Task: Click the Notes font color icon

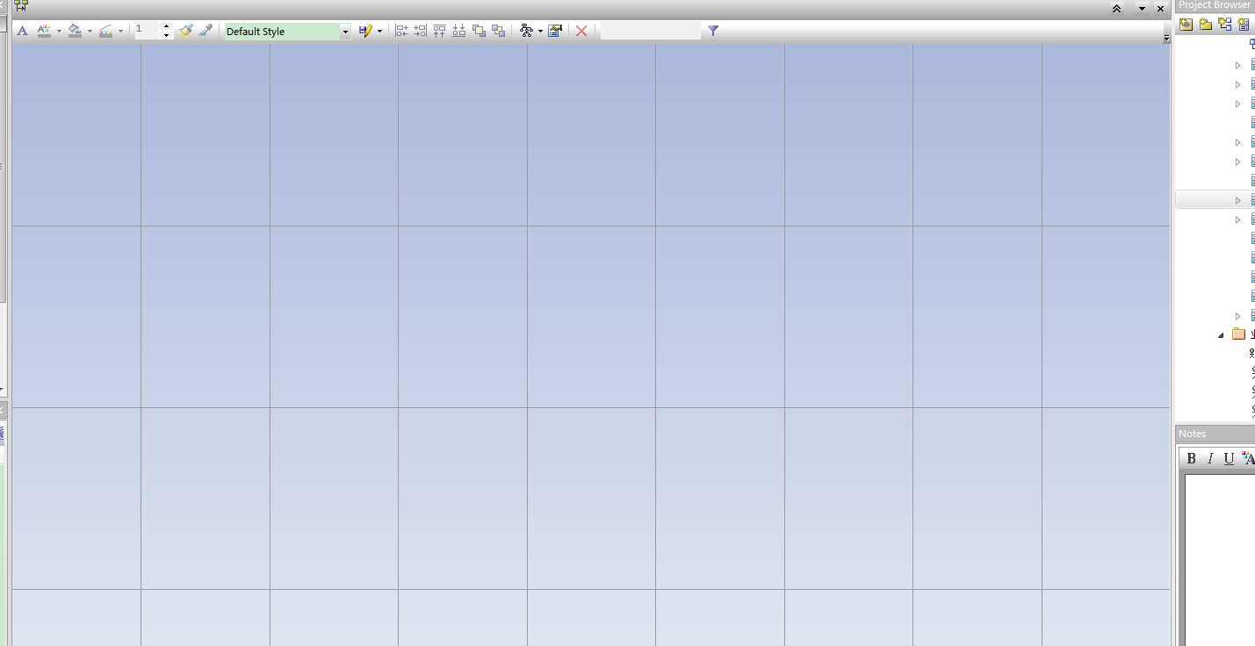Action: click(1248, 458)
